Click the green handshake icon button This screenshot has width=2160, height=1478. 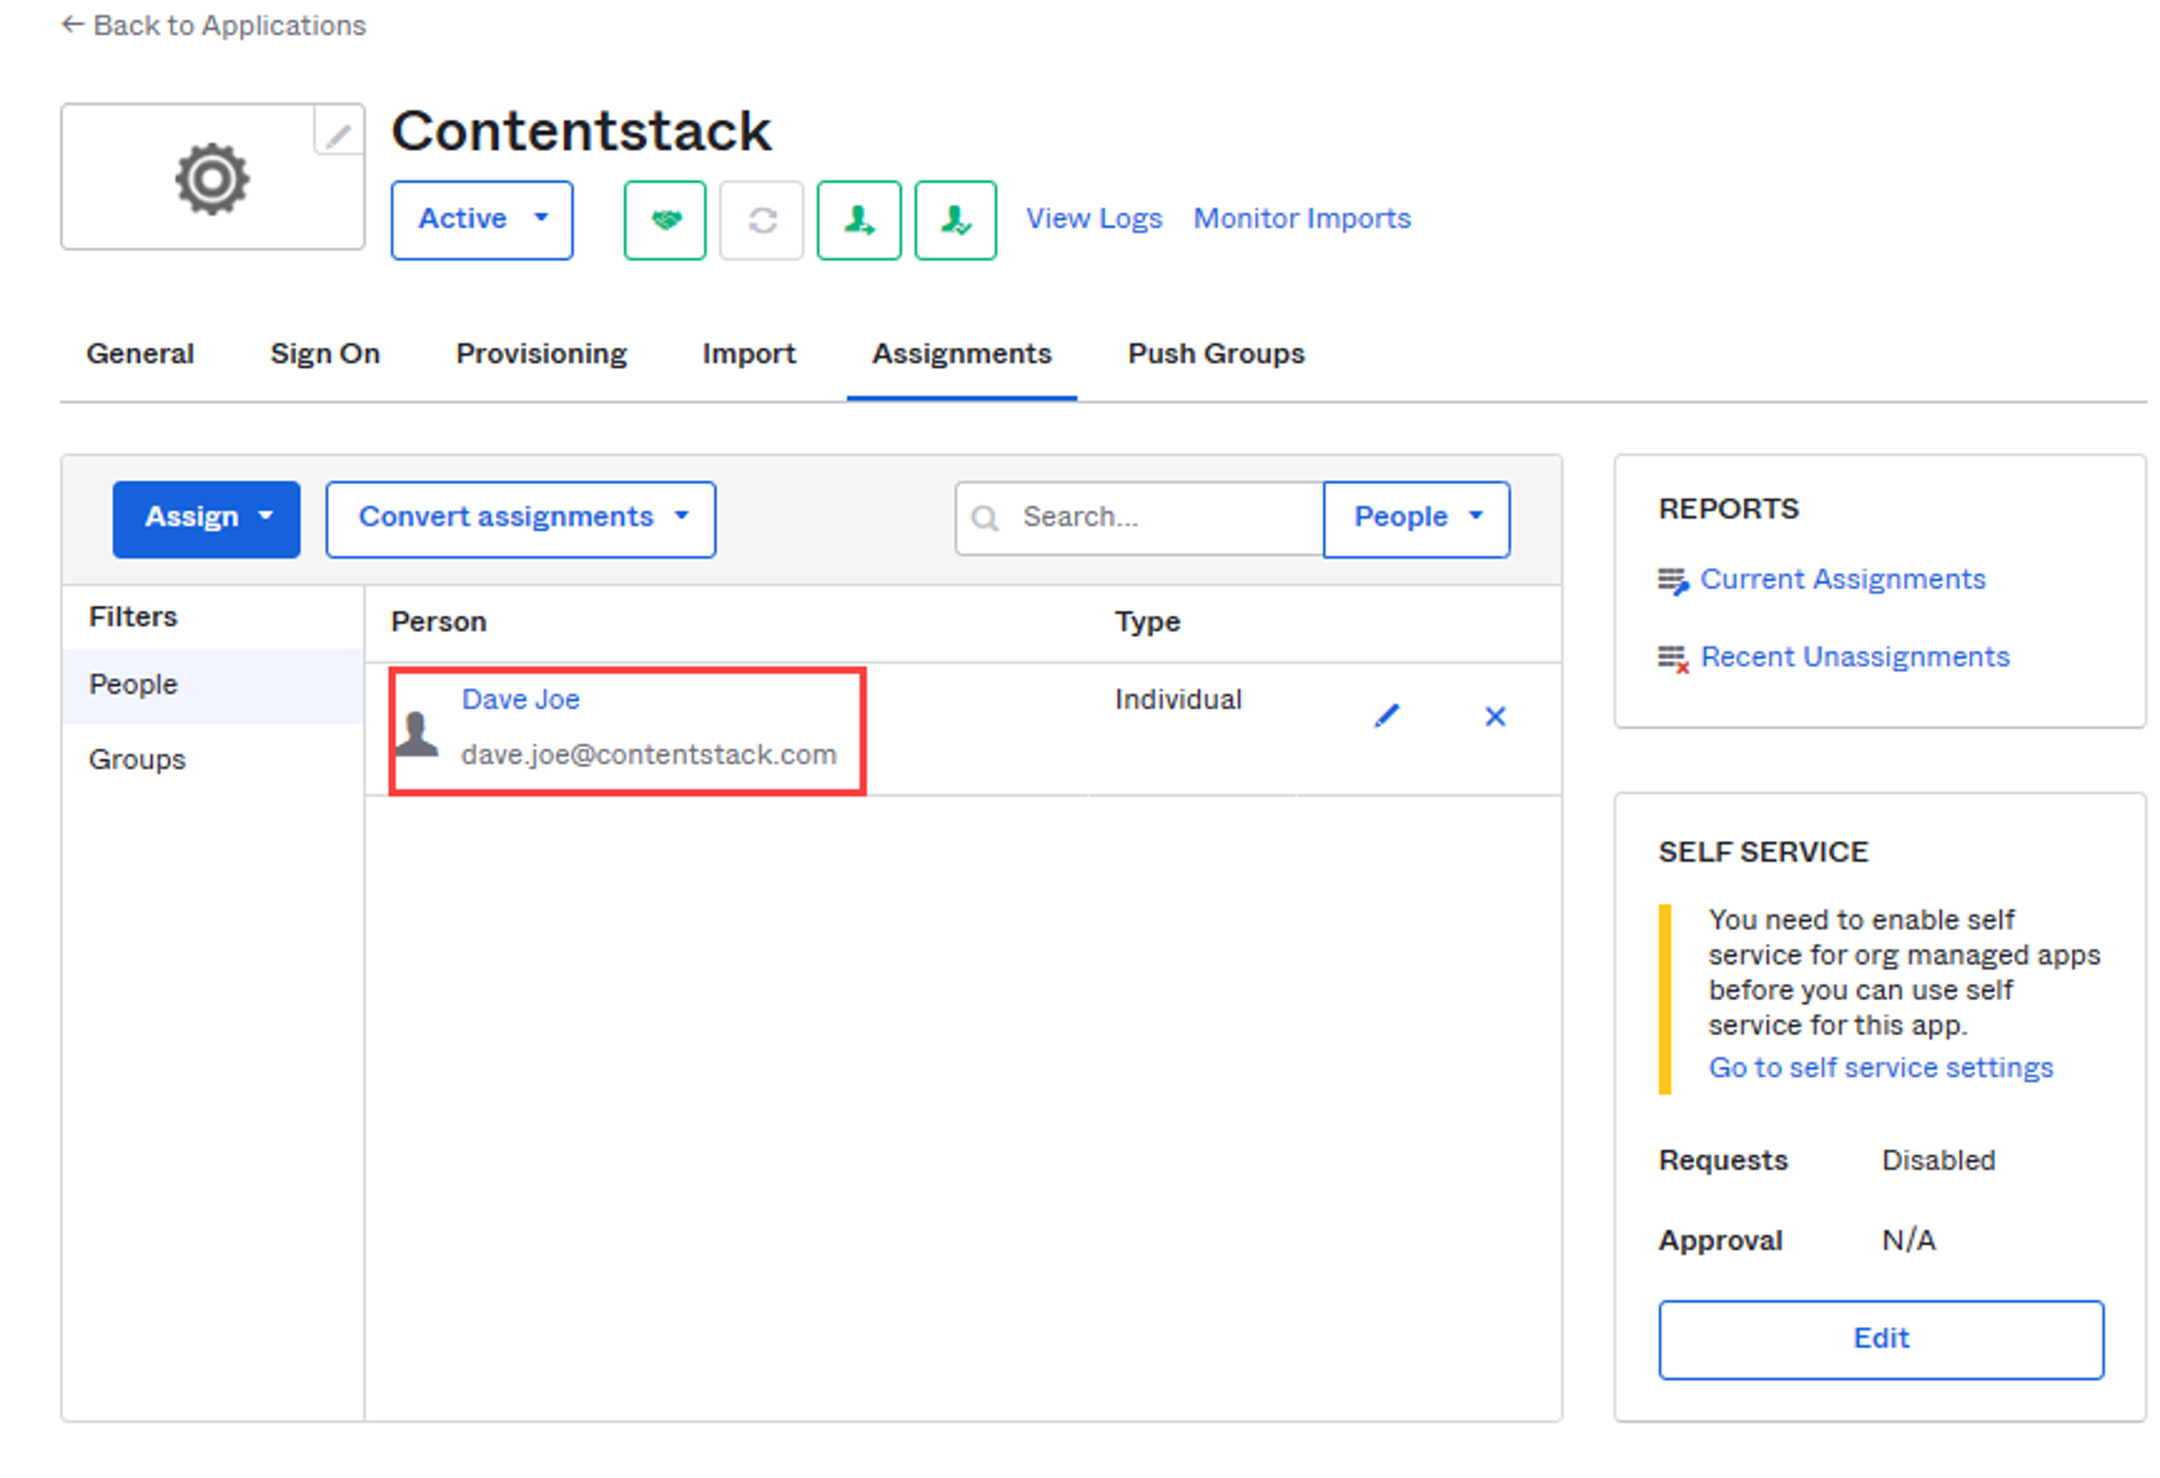[x=665, y=220]
